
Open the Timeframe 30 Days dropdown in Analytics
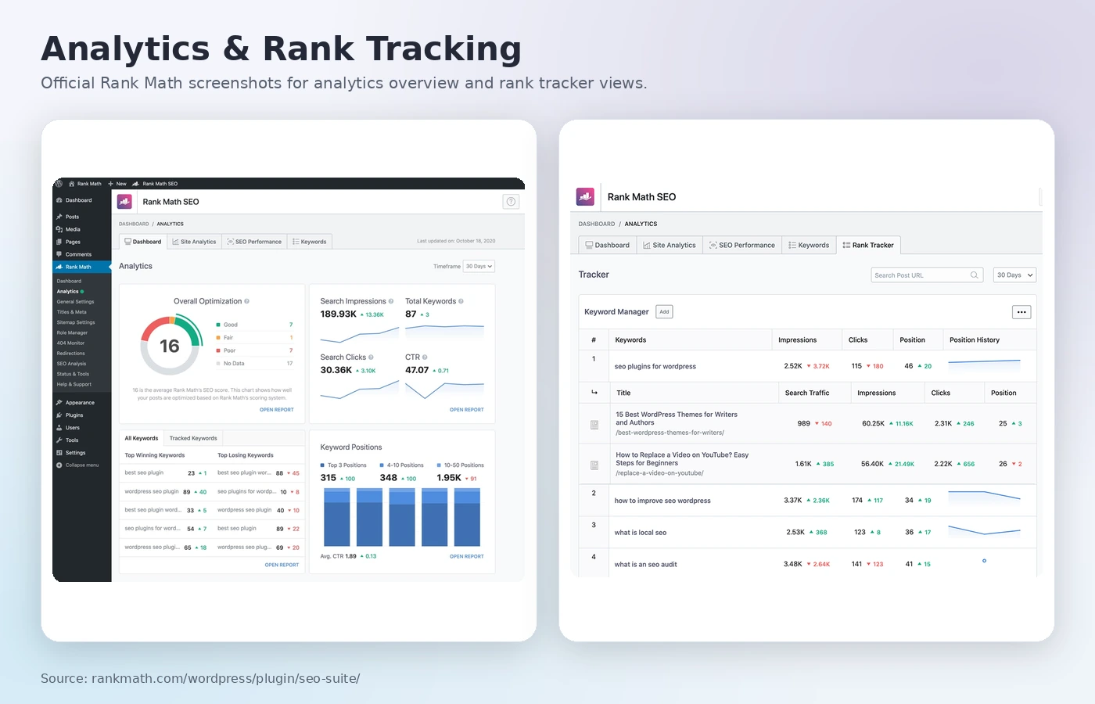pyautogui.click(x=479, y=267)
